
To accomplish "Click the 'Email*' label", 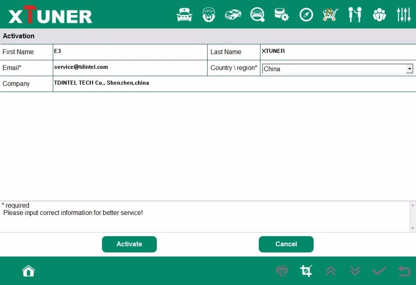I will pyautogui.click(x=12, y=68).
